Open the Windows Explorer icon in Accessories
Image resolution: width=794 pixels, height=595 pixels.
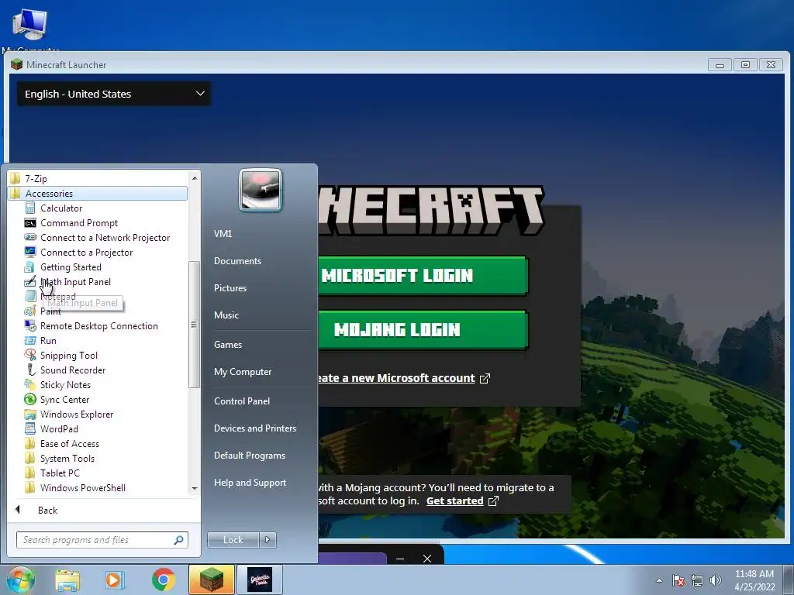point(30,414)
